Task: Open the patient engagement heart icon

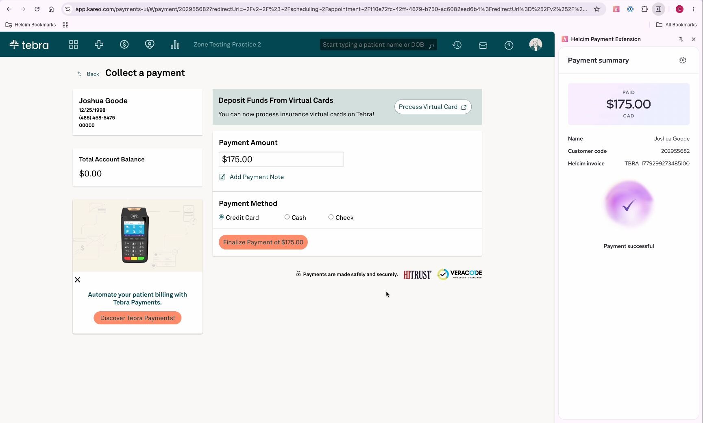Action: pyautogui.click(x=150, y=45)
